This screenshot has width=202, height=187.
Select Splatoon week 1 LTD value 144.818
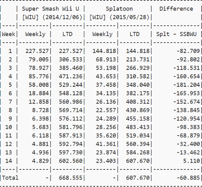pos(138,51)
